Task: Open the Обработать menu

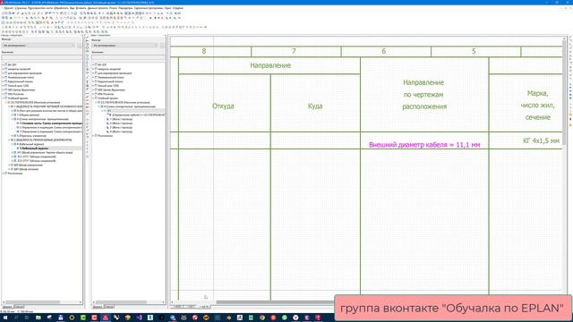Action: pyautogui.click(x=62, y=8)
